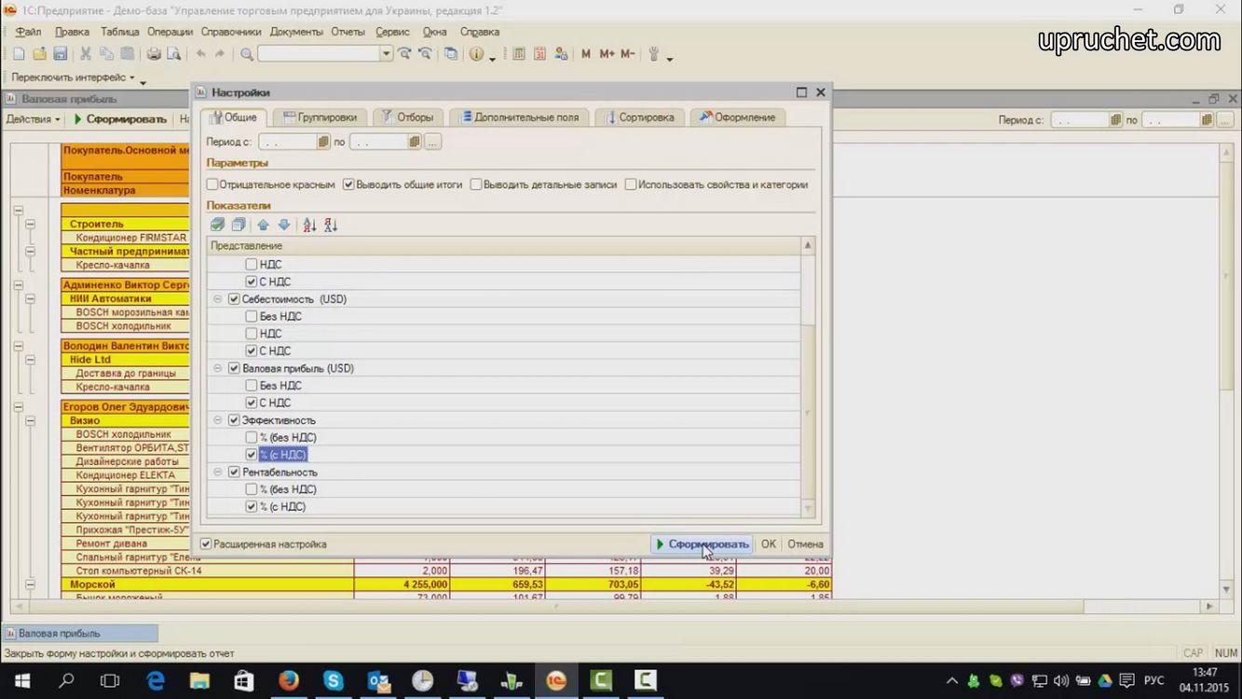Click the Print icon in main toolbar
The image size is (1242, 699).
click(x=154, y=54)
